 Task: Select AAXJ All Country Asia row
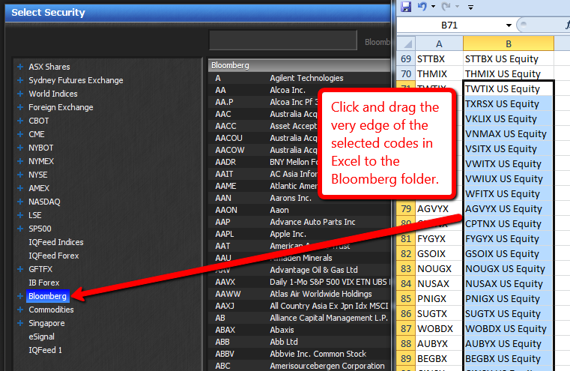(x=299, y=307)
